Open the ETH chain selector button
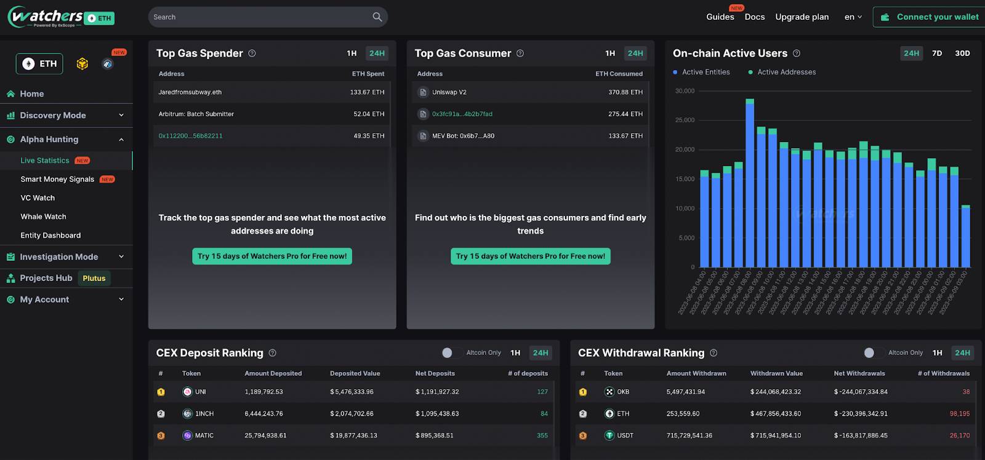The height and width of the screenshot is (460, 985). pyautogui.click(x=39, y=63)
